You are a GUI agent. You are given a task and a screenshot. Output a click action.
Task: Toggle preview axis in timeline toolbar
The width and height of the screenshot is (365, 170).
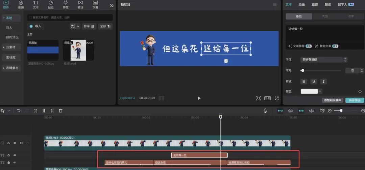tap(312, 111)
